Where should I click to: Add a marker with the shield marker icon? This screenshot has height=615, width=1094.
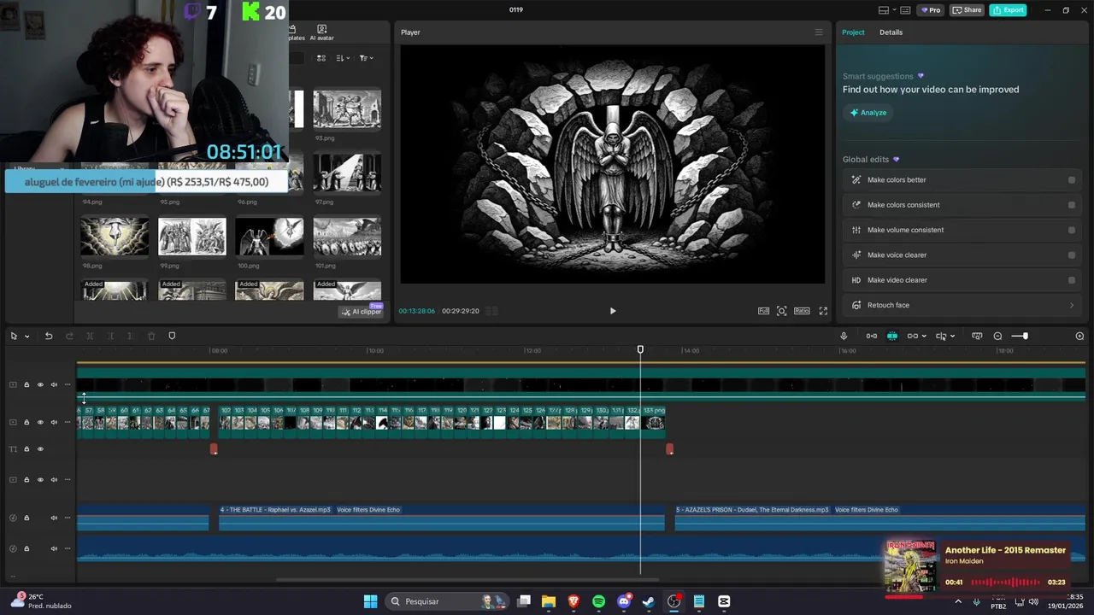tap(172, 336)
